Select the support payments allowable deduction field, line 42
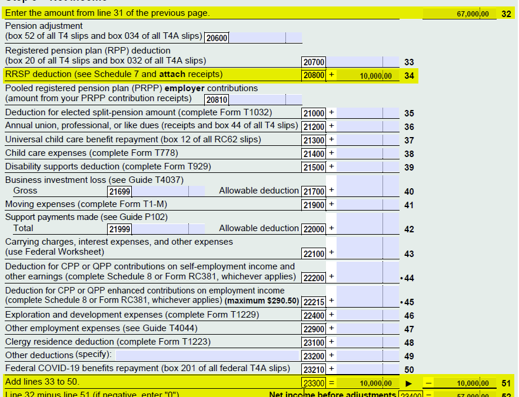Viewport: 519px width, 397px height. point(368,224)
